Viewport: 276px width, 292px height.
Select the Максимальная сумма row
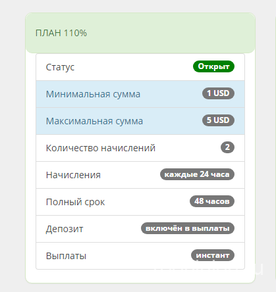click(x=140, y=121)
